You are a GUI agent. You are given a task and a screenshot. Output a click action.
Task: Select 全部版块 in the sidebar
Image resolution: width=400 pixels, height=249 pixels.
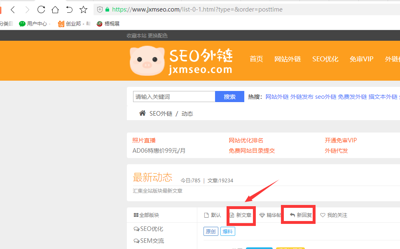(146, 215)
